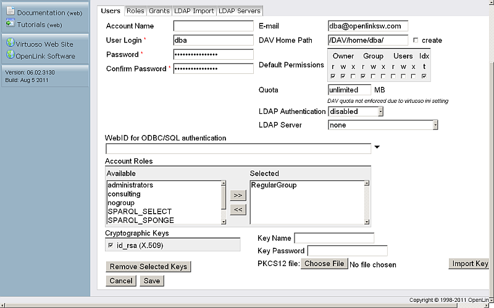Switch to the LDAP Import tab
The height and width of the screenshot is (308, 494).
tap(195, 10)
